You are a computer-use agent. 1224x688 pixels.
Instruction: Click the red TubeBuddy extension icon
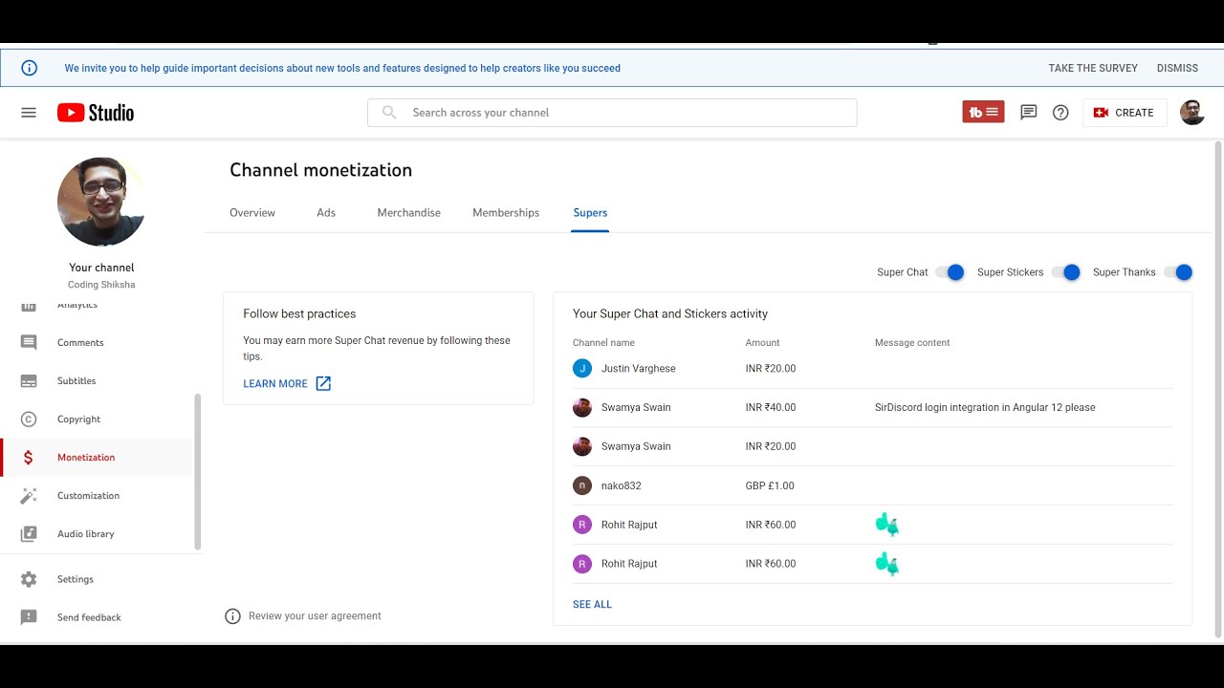pyautogui.click(x=983, y=113)
